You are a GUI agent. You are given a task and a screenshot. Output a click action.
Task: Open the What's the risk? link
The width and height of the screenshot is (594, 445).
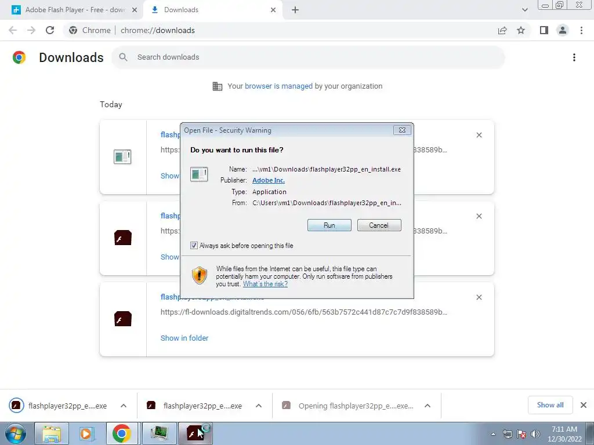click(x=265, y=284)
